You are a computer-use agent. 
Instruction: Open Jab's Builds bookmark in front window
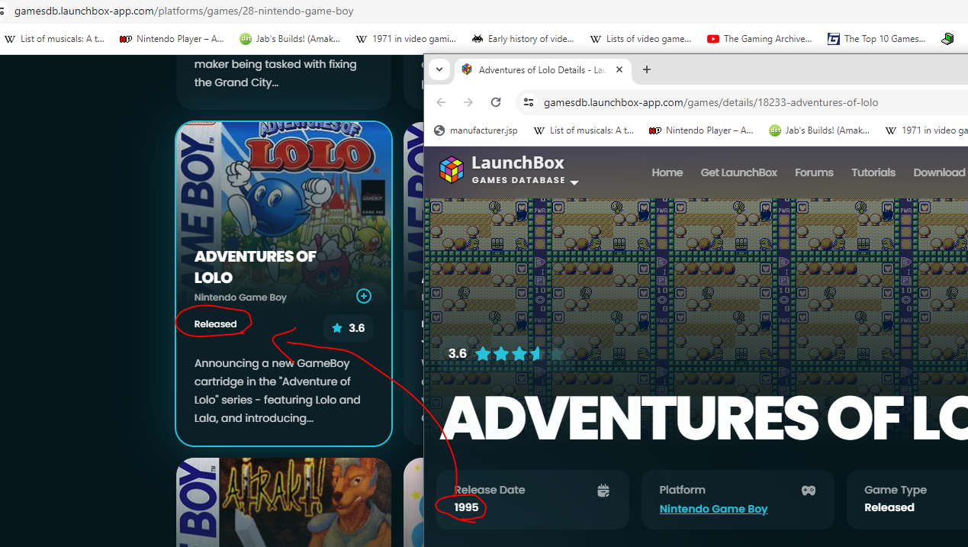pyautogui.click(x=820, y=130)
